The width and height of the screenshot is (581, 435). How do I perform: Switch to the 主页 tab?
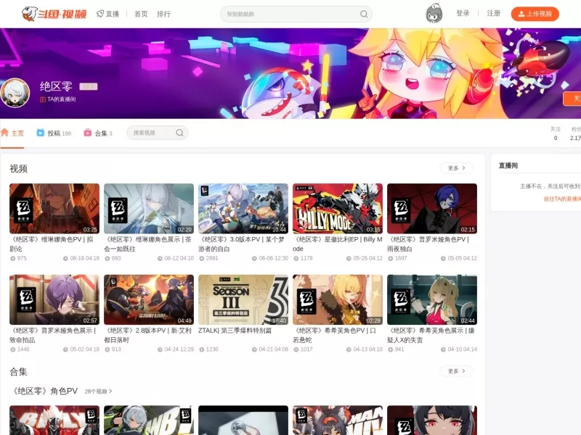[x=12, y=133]
